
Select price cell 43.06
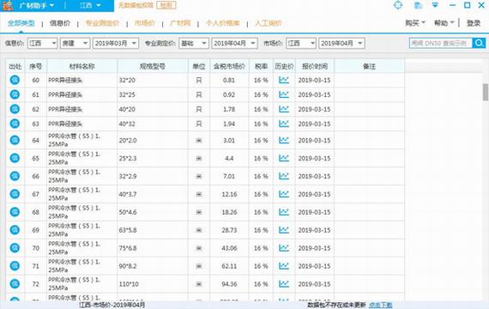point(229,248)
